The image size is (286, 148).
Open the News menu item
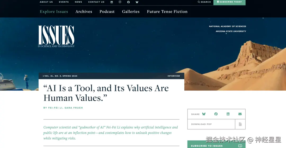(x=78, y=2)
